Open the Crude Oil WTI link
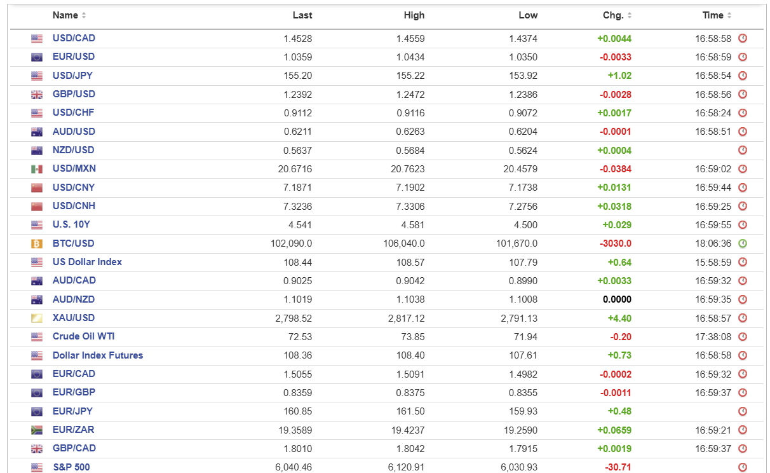 click(83, 336)
